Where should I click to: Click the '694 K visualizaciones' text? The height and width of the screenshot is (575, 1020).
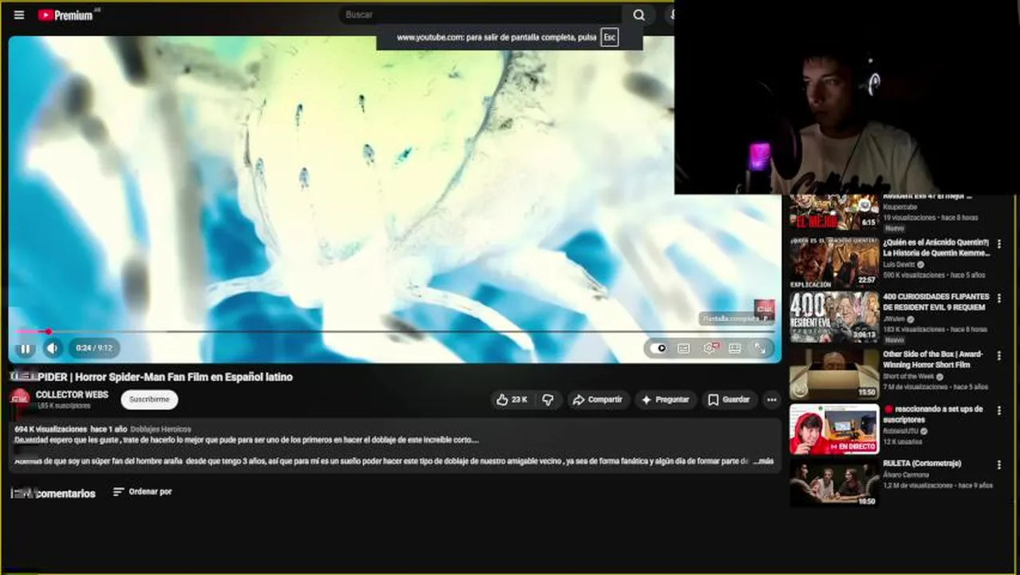coord(50,429)
